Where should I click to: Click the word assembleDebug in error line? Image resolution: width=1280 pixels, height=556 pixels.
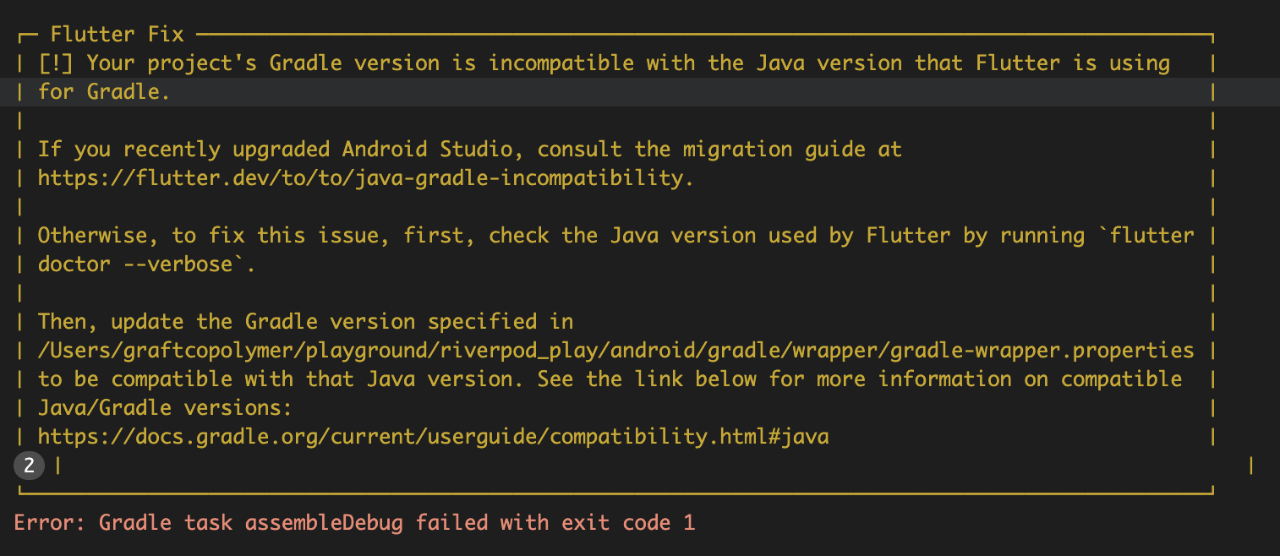coord(324,523)
